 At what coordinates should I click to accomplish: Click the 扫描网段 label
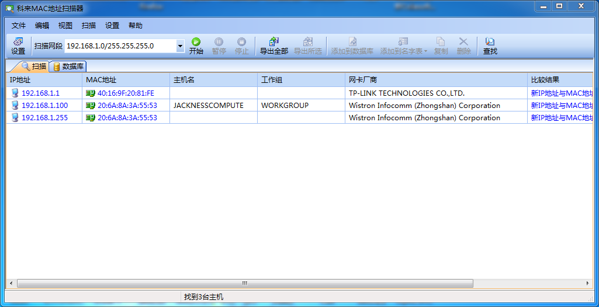pos(48,46)
